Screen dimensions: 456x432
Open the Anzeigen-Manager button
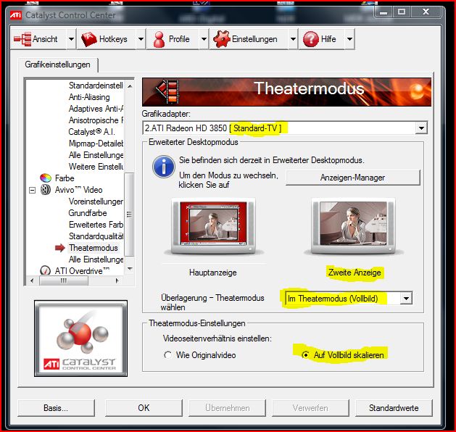click(353, 178)
